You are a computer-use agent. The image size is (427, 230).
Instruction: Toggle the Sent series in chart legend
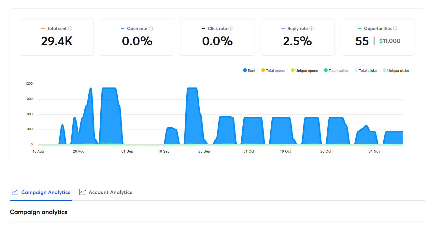pos(249,71)
